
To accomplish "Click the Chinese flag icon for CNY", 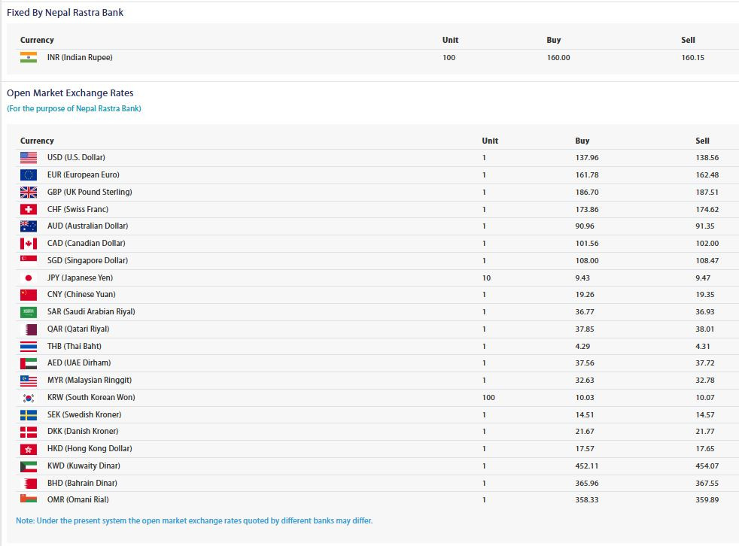I will click(x=29, y=295).
